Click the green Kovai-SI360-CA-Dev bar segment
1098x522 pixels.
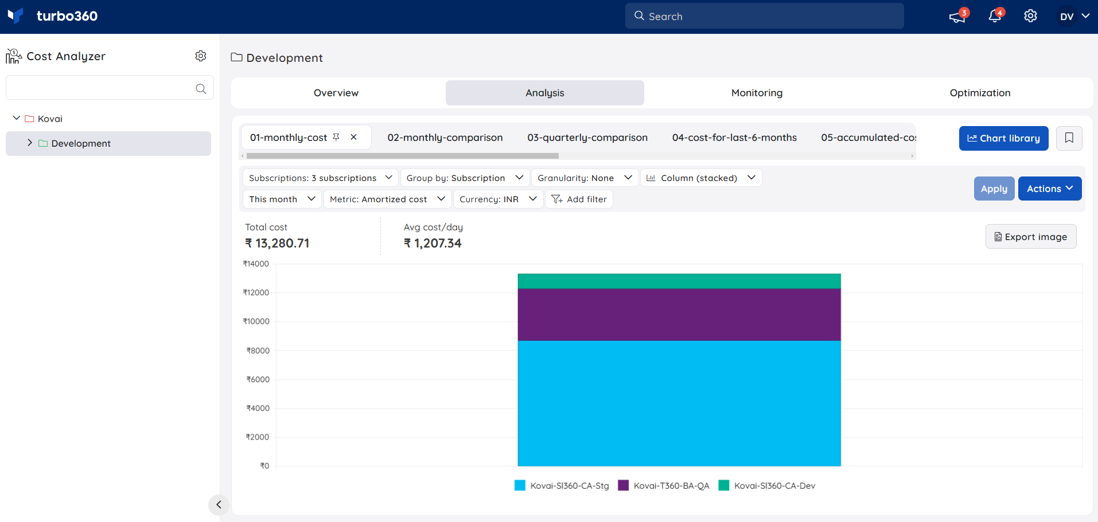679,281
